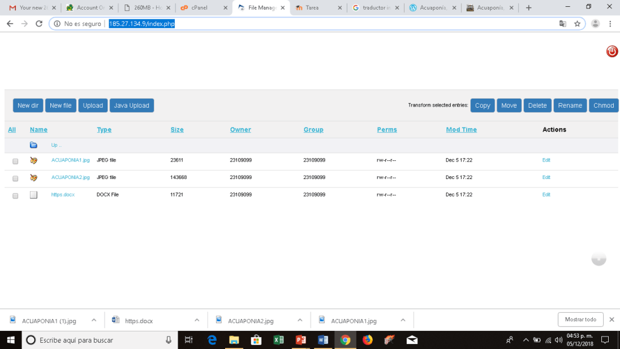Open Excel from the Windows taskbar

click(x=278, y=340)
